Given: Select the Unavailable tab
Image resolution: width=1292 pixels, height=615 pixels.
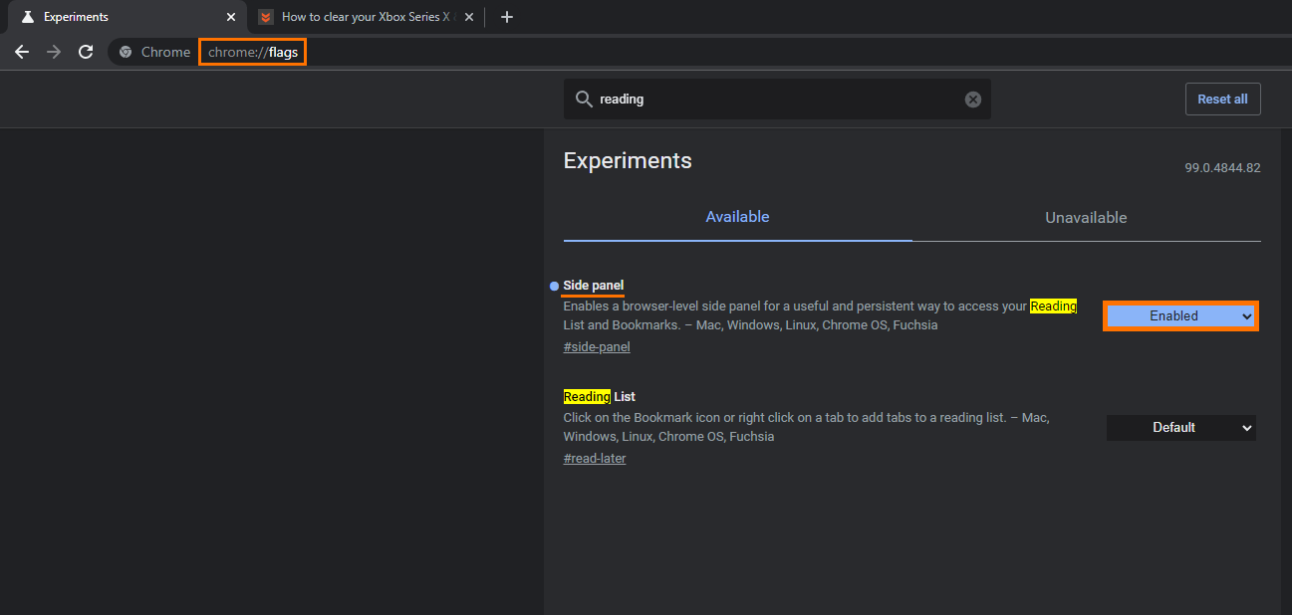Looking at the screenshot, I should (1086, 217).
